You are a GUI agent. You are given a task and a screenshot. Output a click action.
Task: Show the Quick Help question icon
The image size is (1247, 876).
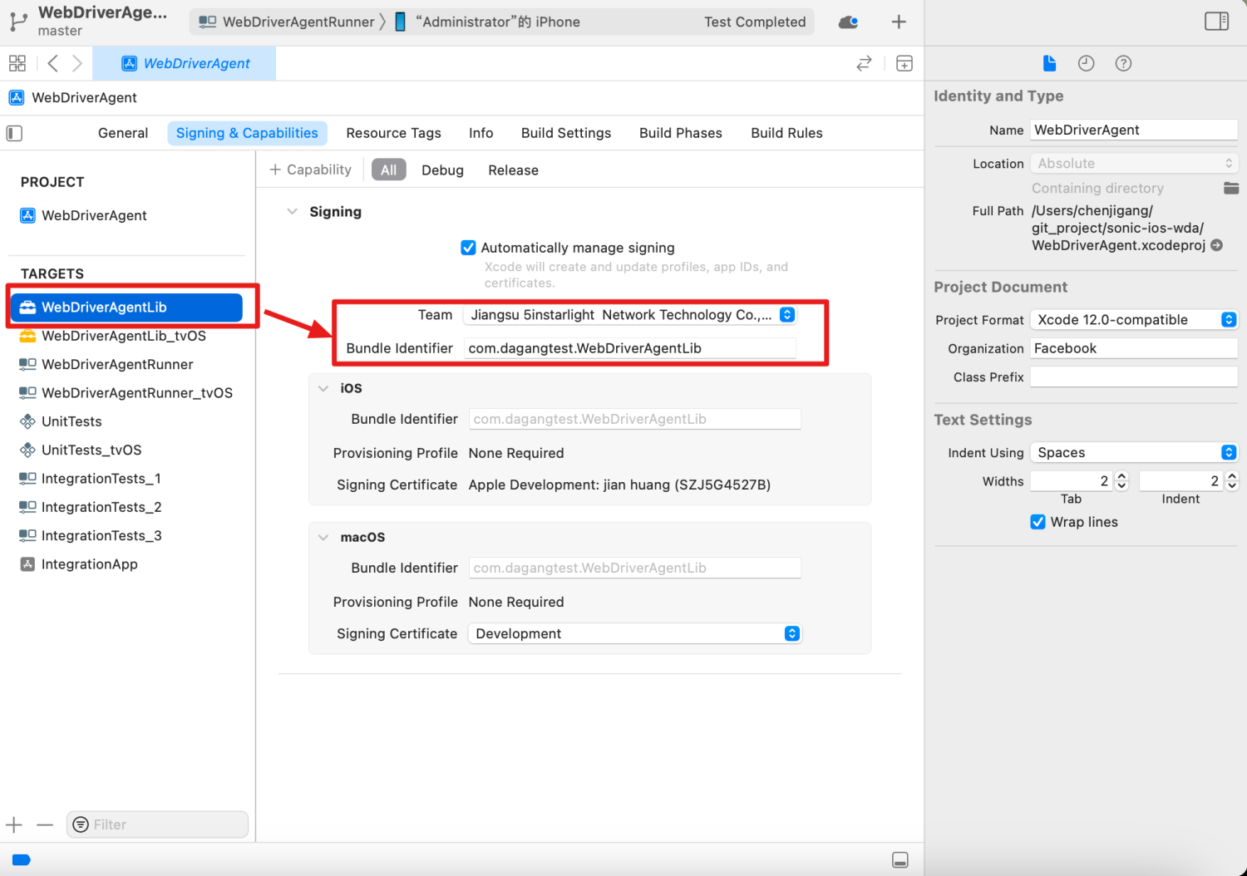1123,63
